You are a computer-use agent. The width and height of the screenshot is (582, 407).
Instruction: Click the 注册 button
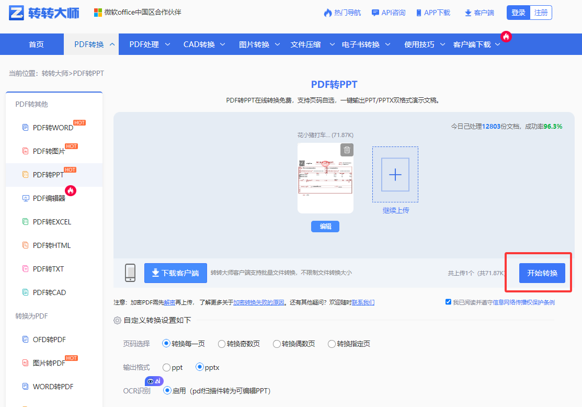(x=541, y=13)
